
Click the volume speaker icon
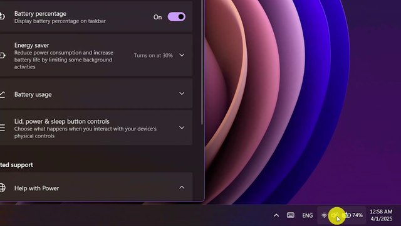(x=335, y=215)
